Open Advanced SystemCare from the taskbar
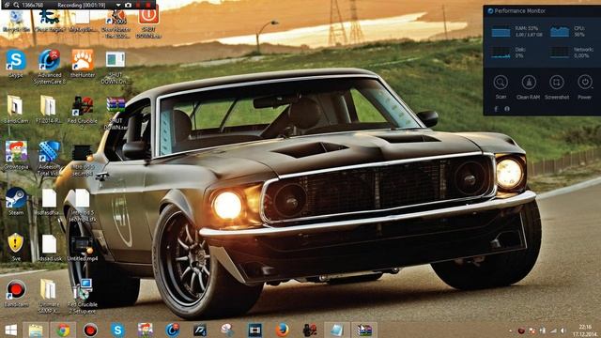The image size is (601, 338). click(173, 330)
